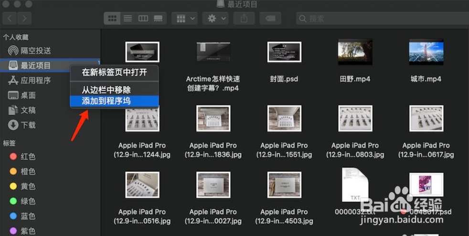469x236 pixels.
Task: Click the 搜索 search field
Action: (383, 19)
